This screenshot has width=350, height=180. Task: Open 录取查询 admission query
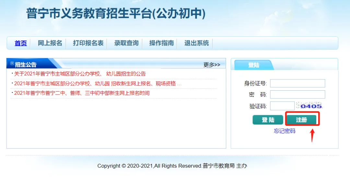[x=126, y=43]
